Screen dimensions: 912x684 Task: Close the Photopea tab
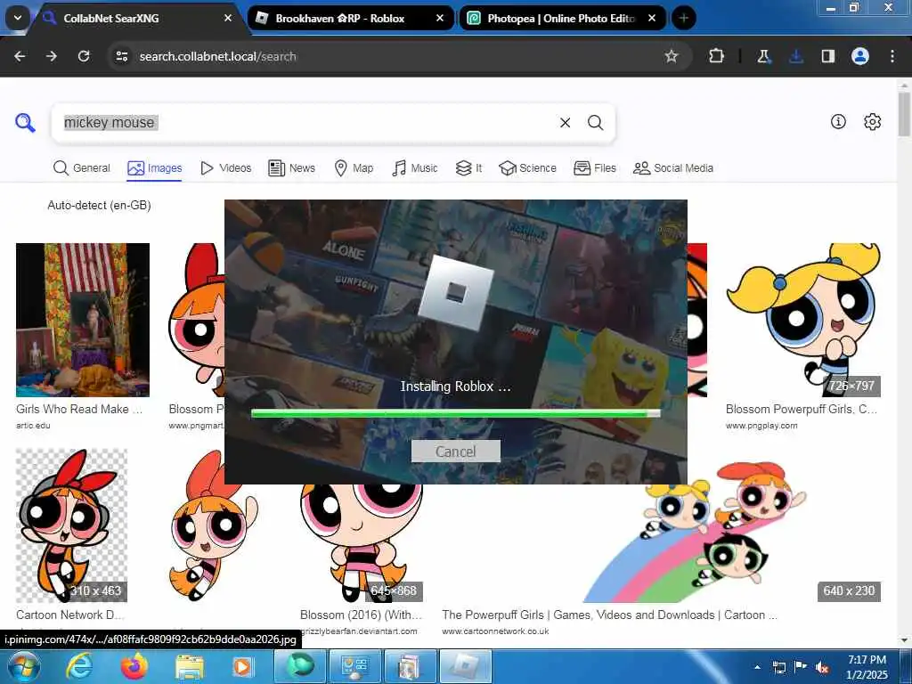652,18
